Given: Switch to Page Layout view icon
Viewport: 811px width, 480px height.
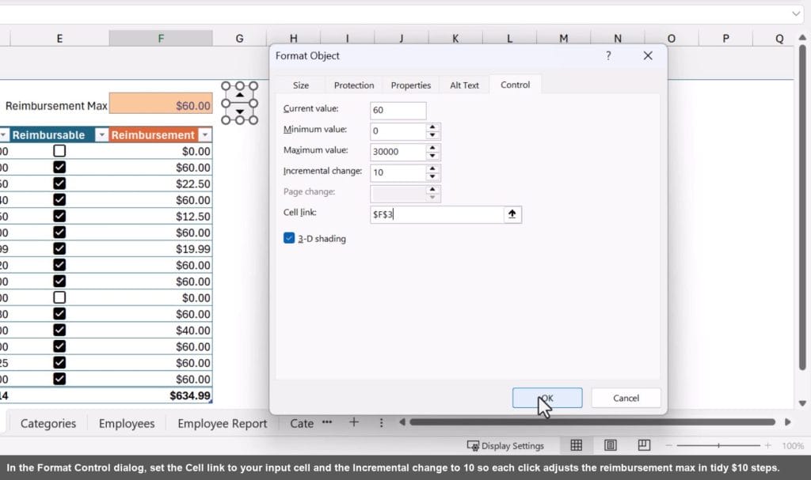Looking at the screenshot, I should coord(611,445).
